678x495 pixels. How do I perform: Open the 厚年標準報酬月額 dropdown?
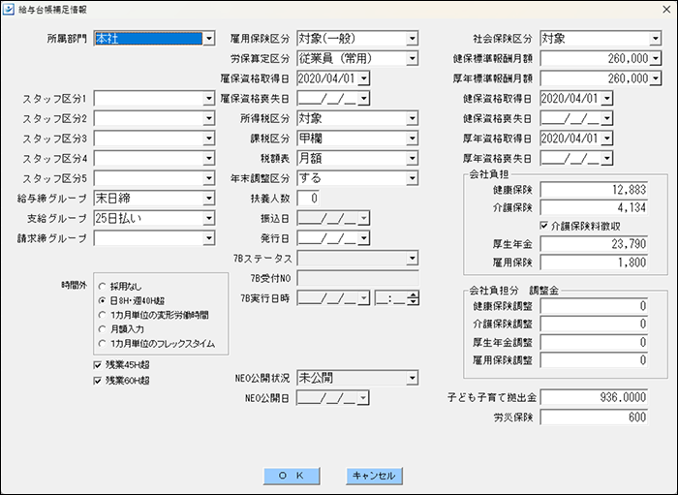click(x=655, y=78)
